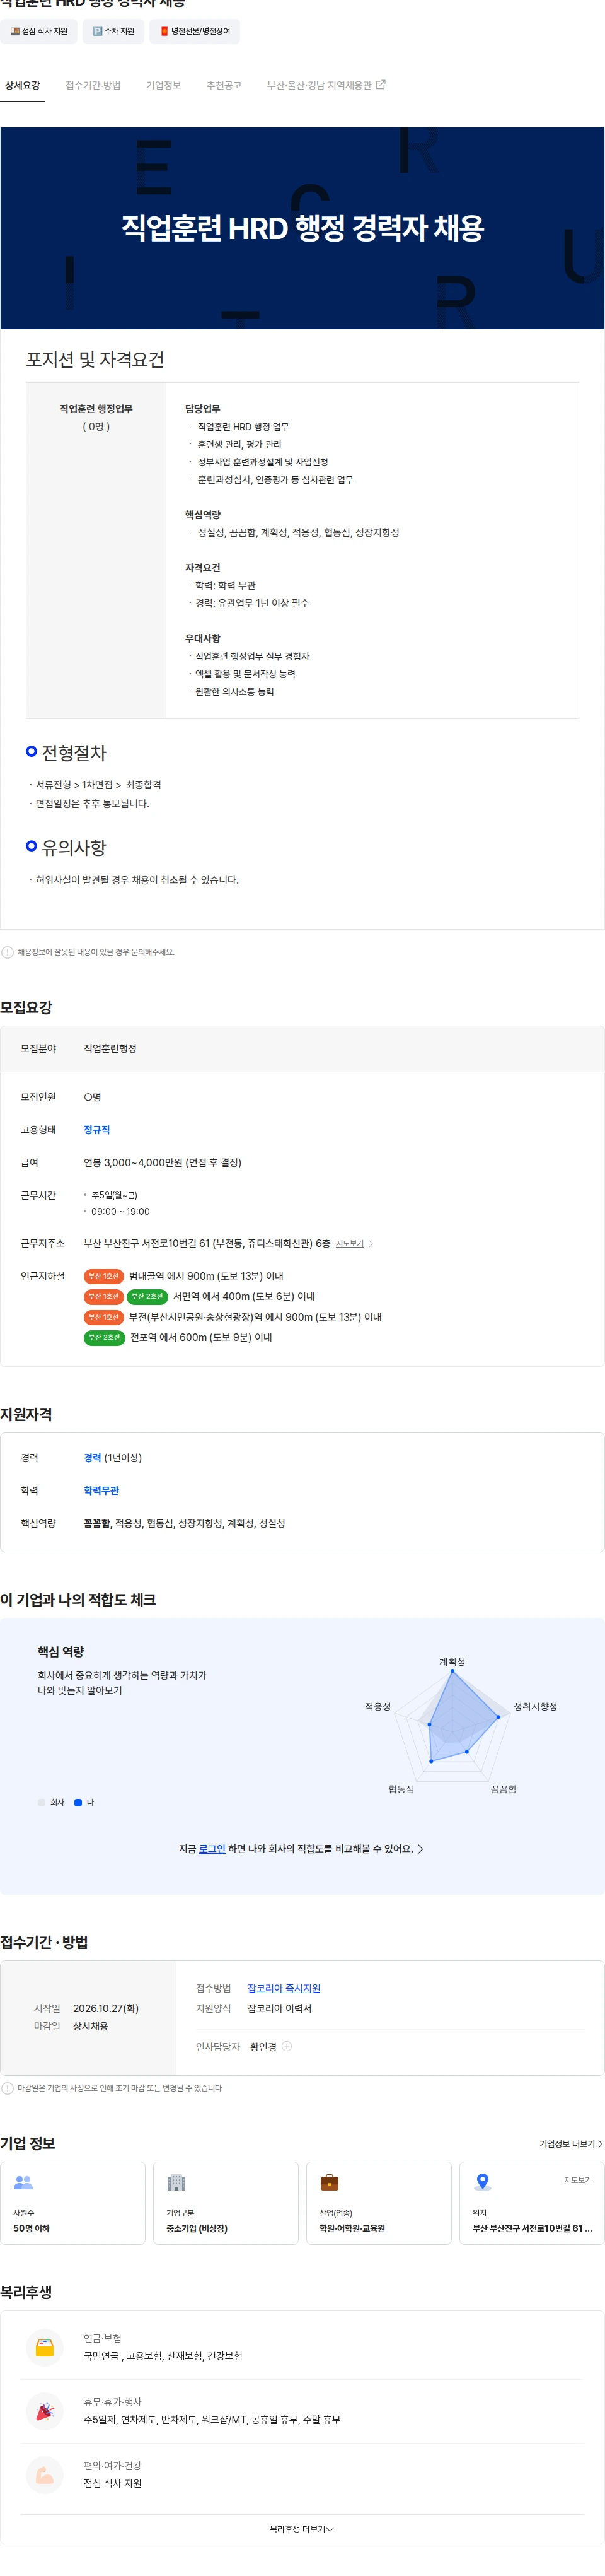Click external link icon beside 지역채용관
Viewport: 605px width, 2576px height.
click(x=381, y=85)
